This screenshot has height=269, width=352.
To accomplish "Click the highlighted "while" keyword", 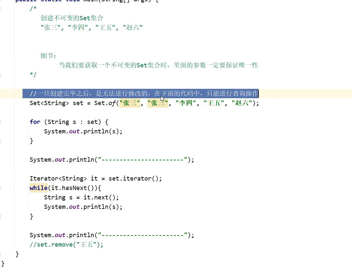I will point(38,188).
